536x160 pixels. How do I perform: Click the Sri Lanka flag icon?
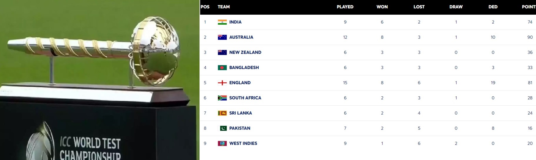coord(222,113)
